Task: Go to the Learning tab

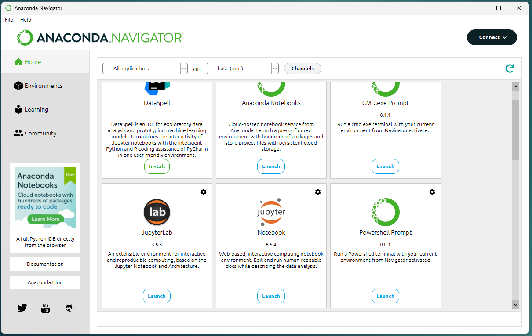Action: (x=45, y=109)
